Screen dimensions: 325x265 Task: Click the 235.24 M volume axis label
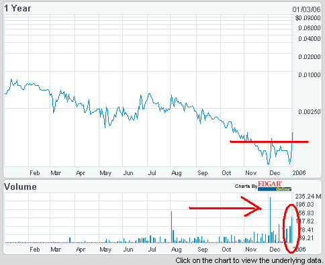coord(308,197)
